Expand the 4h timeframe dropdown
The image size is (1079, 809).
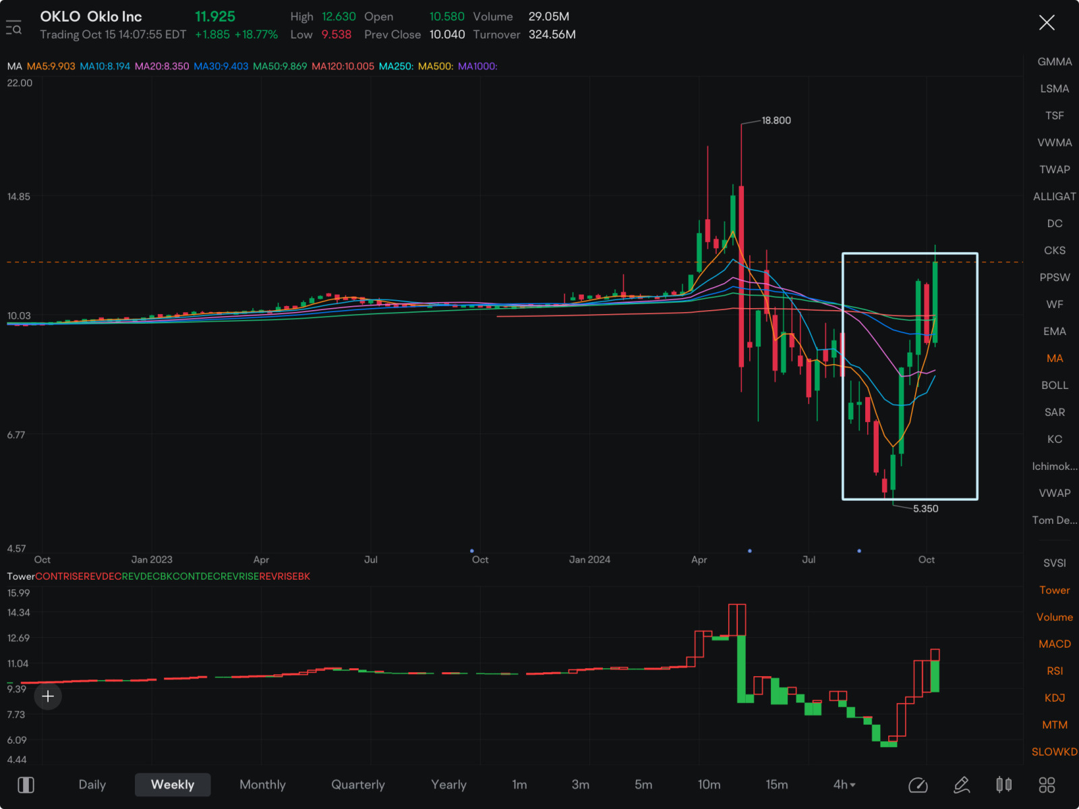(x=844, y=785)
